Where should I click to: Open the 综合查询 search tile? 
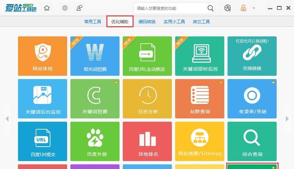coord(252,141)
